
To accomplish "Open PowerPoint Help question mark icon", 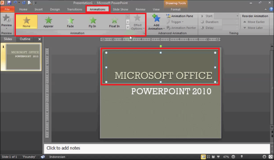I will click(x=271, y=9).
